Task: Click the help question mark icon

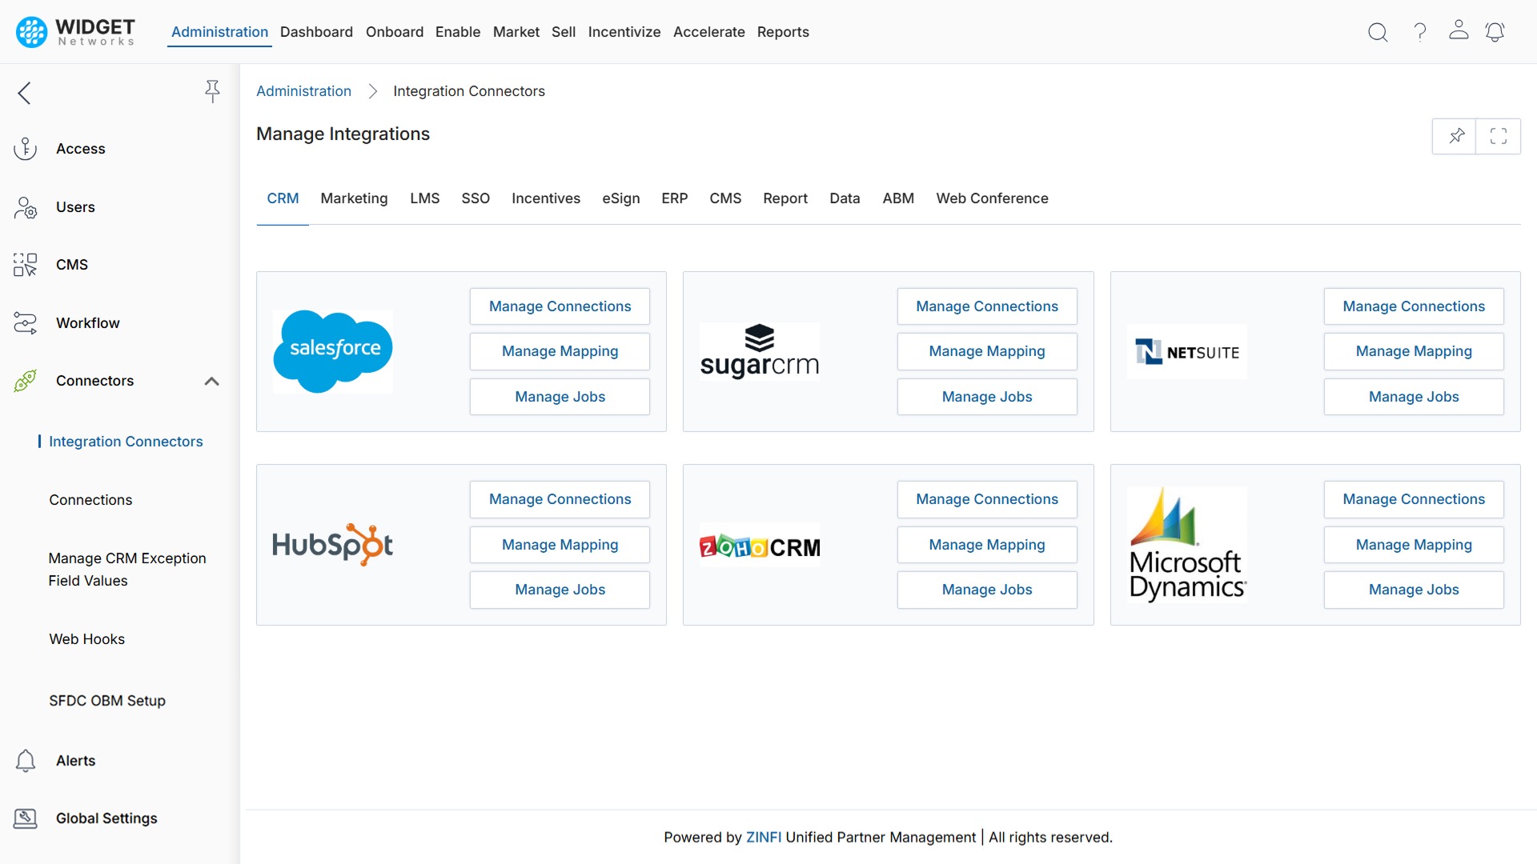Action: 1419,32
